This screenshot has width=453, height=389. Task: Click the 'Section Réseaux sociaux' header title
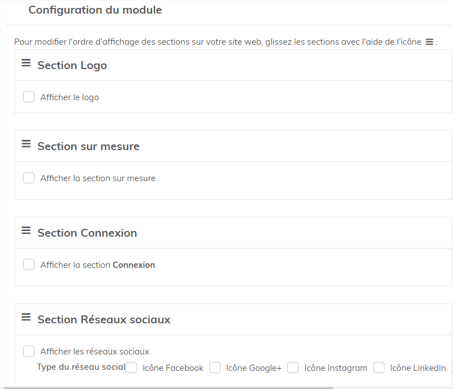pos(103,320)
